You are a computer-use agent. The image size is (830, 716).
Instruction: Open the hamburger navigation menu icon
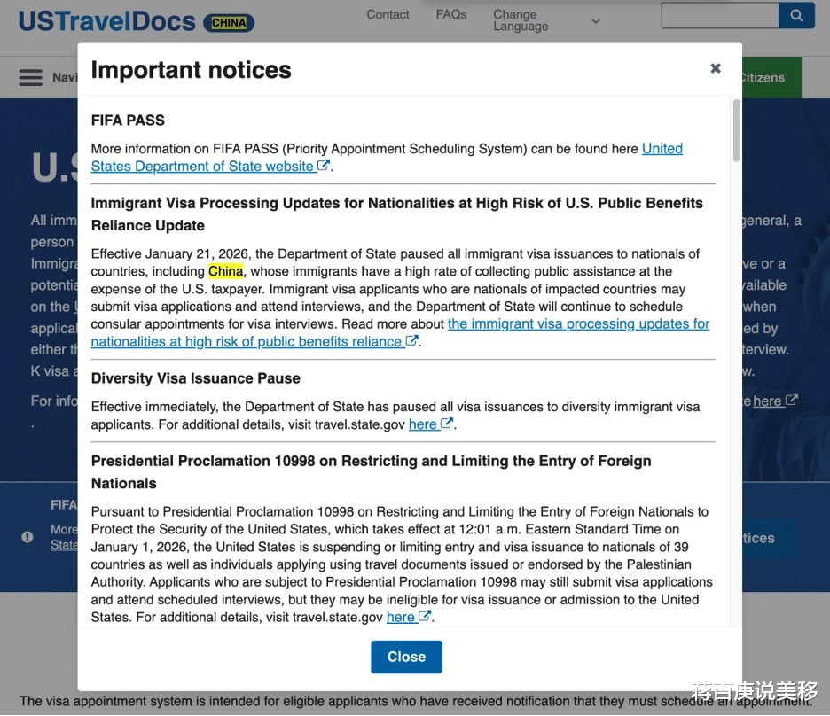31,77
